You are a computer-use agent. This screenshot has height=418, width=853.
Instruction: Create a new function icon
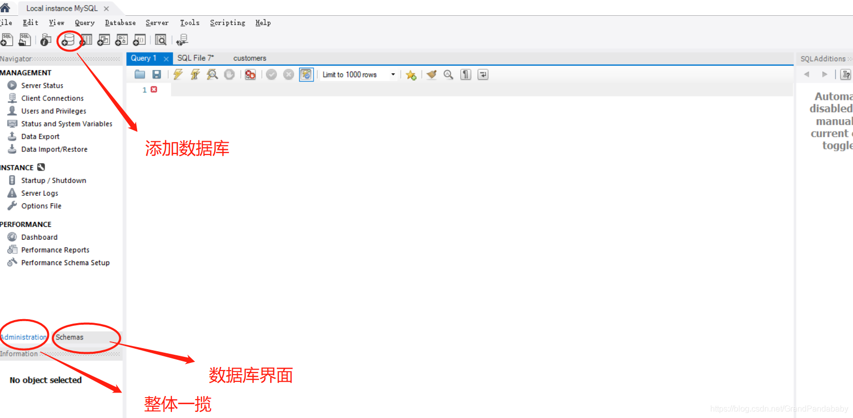pos(139,40)
